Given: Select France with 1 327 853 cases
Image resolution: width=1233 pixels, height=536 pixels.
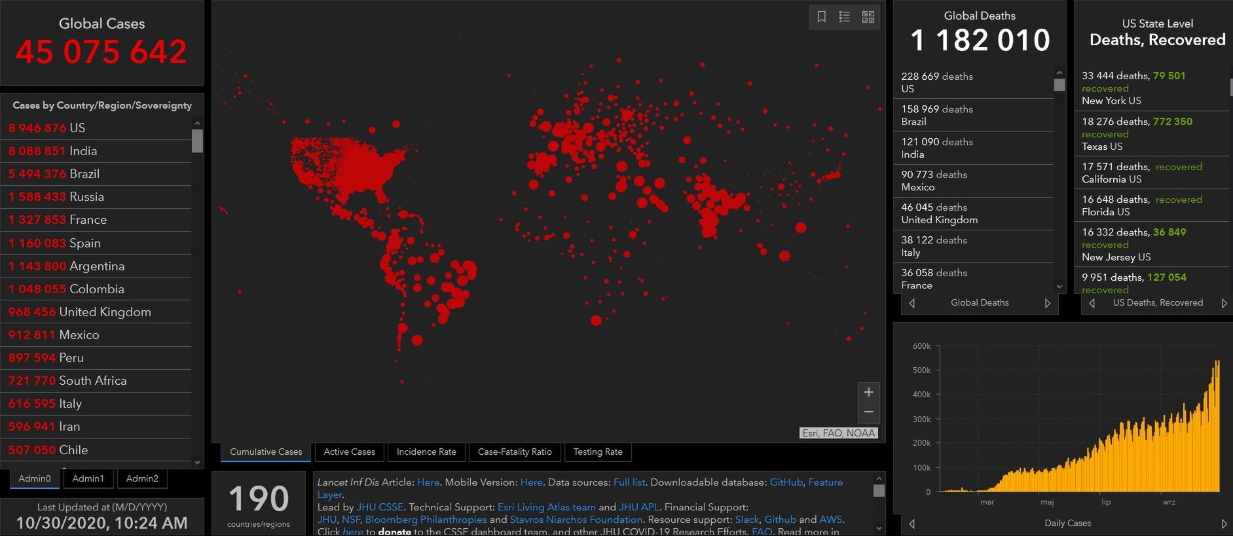Looking at the screenshot, I should tap(96, 220).
